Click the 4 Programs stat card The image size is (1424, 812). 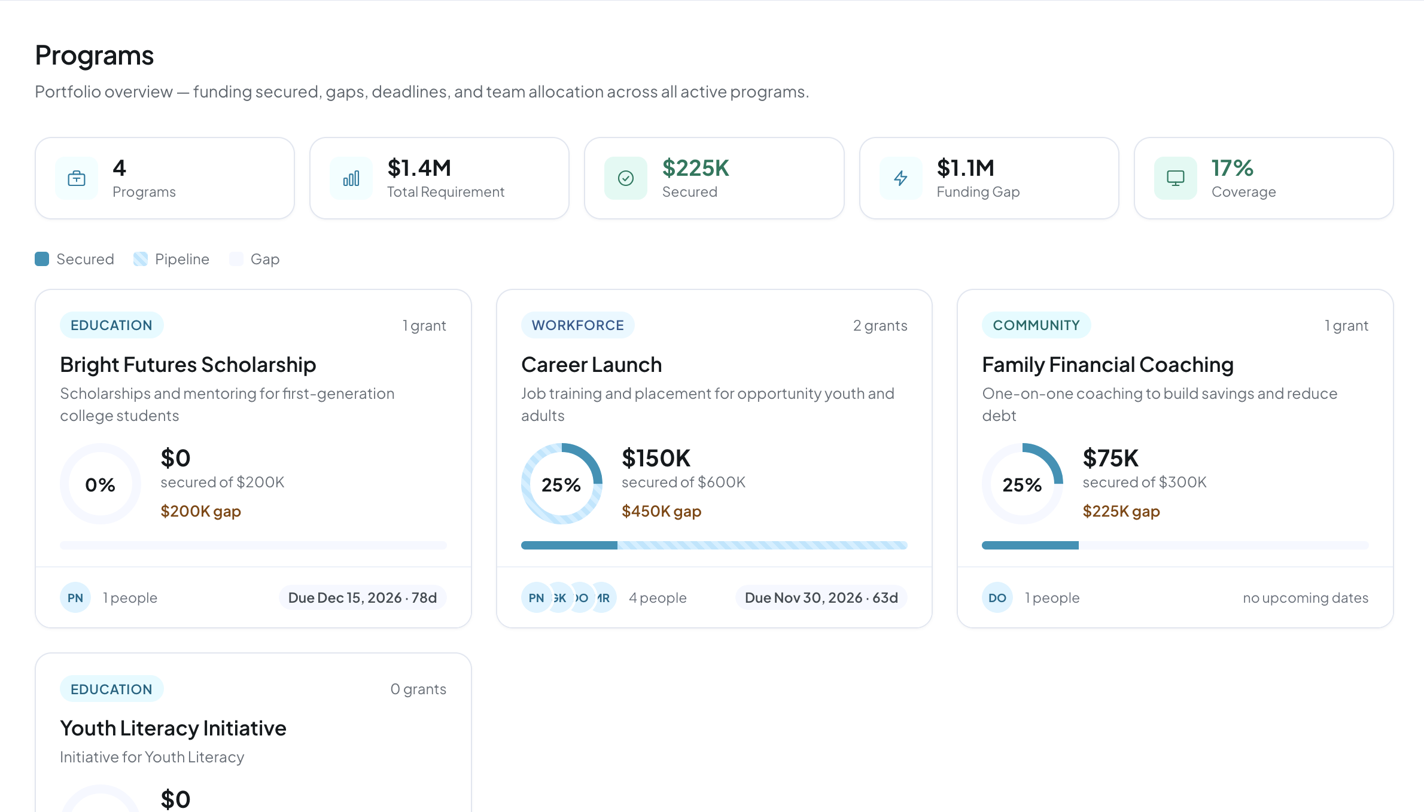point(165,178)
